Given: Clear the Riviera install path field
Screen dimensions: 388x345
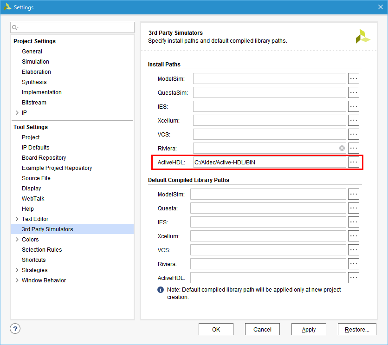Looking at the screenshot, I should point(342,148).
